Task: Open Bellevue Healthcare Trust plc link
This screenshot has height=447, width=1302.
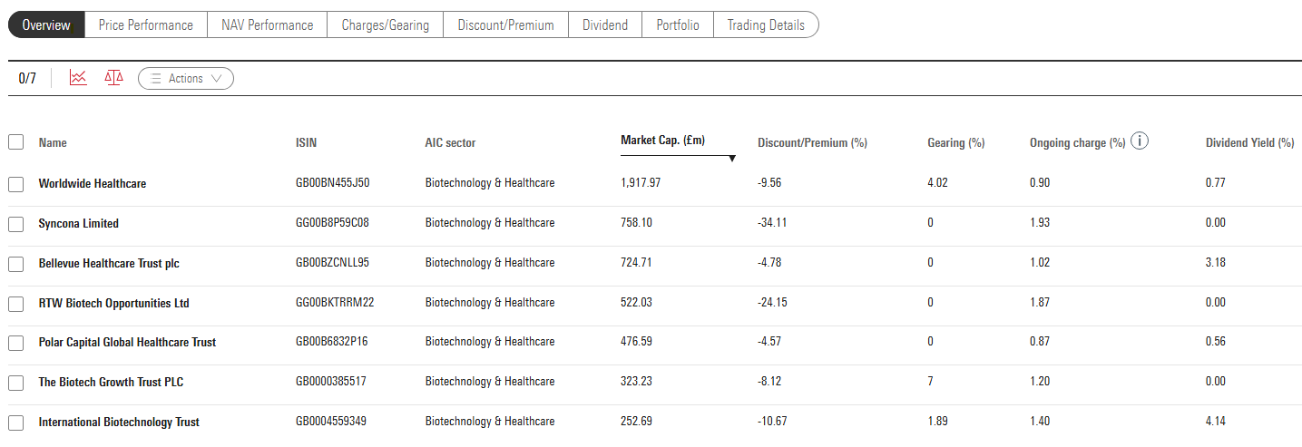Action: [x=109, y=263]
